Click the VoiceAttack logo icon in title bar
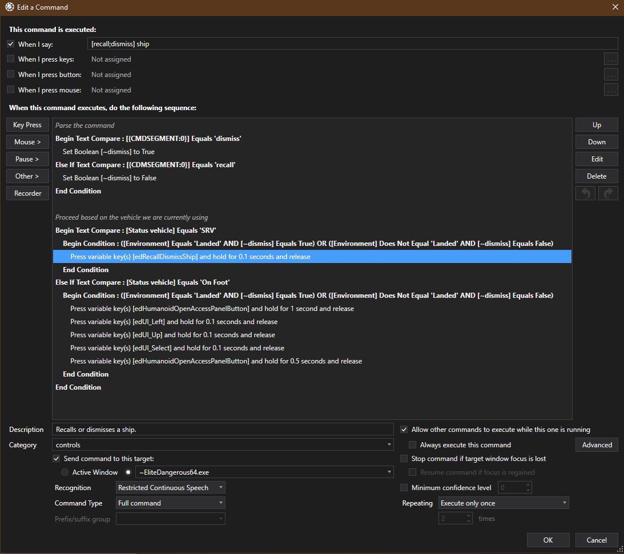 click(x=9, y=7)
